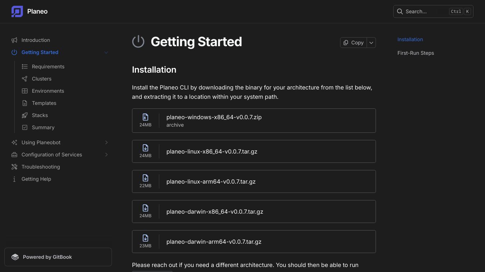Screen dimensions: 485x272
Task: Expand the Using Planeobot section
Action: [x=106, y=142]
